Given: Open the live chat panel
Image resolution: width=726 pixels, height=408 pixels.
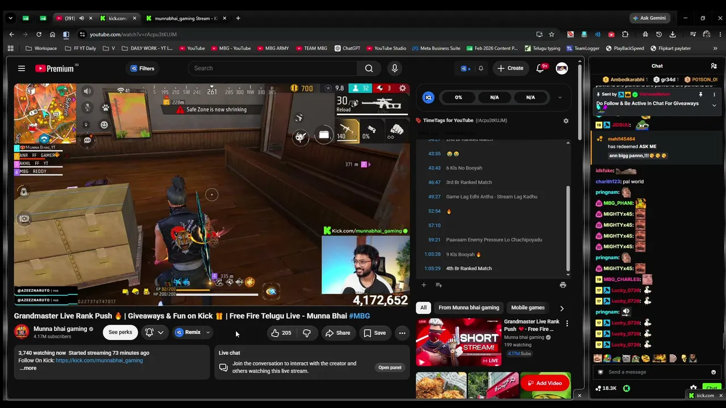Looking at the screenshot, I should click(x=390, y=367).
